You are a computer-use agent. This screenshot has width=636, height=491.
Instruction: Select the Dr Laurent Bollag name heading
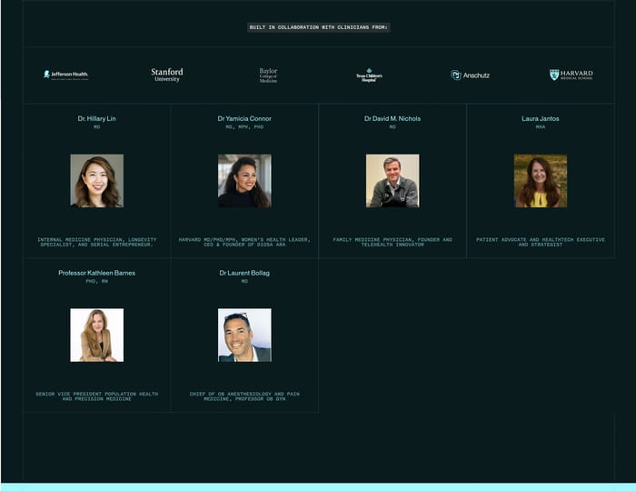244,273
